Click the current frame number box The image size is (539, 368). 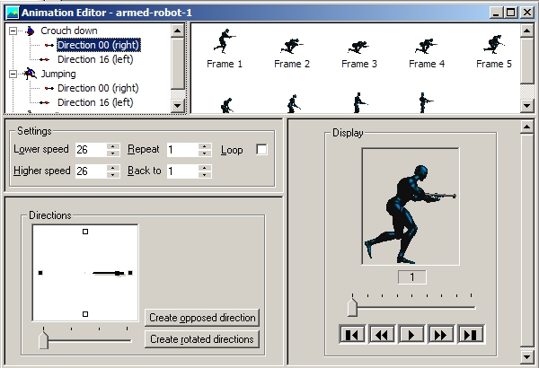click(x=411, y=277)
